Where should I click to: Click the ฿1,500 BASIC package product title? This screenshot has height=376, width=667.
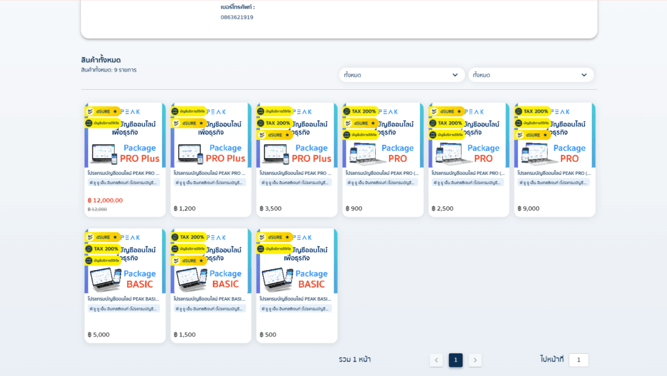[210, 299]
